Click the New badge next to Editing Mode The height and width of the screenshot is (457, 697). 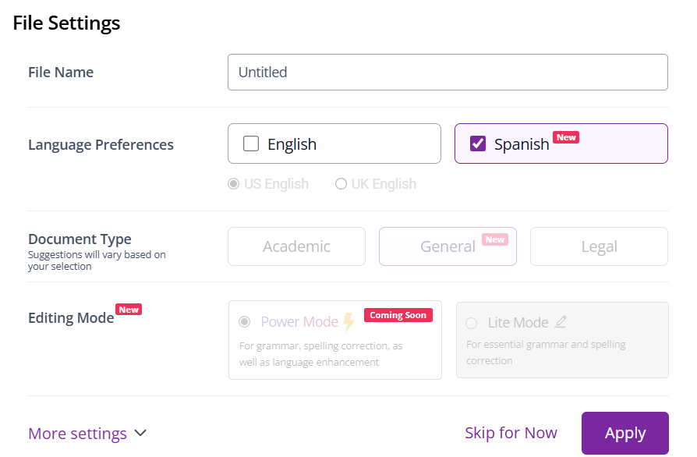(129, 310)
